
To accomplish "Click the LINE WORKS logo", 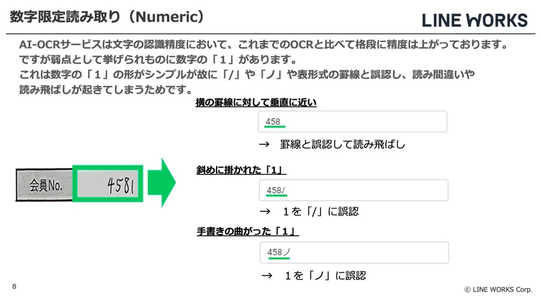I will coord(474,20).
